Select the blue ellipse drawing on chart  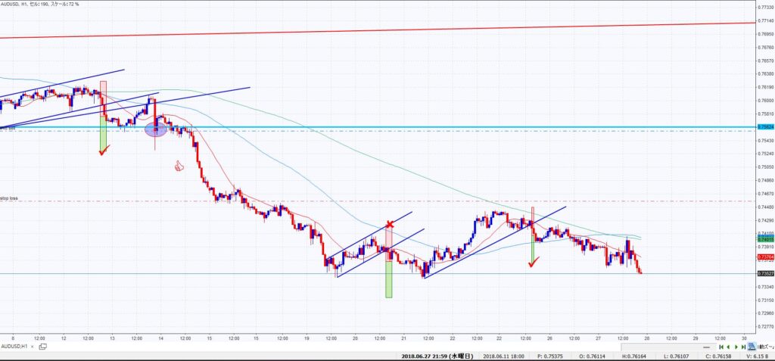pos(155,130)
